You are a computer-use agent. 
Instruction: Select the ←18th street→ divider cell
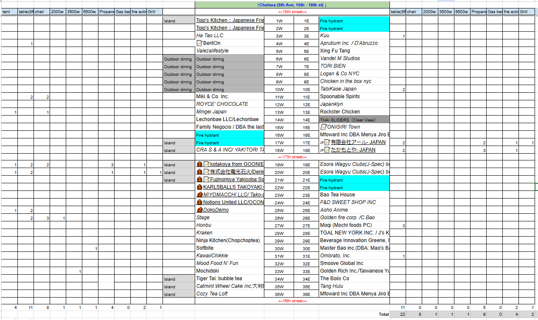point(292,12)
